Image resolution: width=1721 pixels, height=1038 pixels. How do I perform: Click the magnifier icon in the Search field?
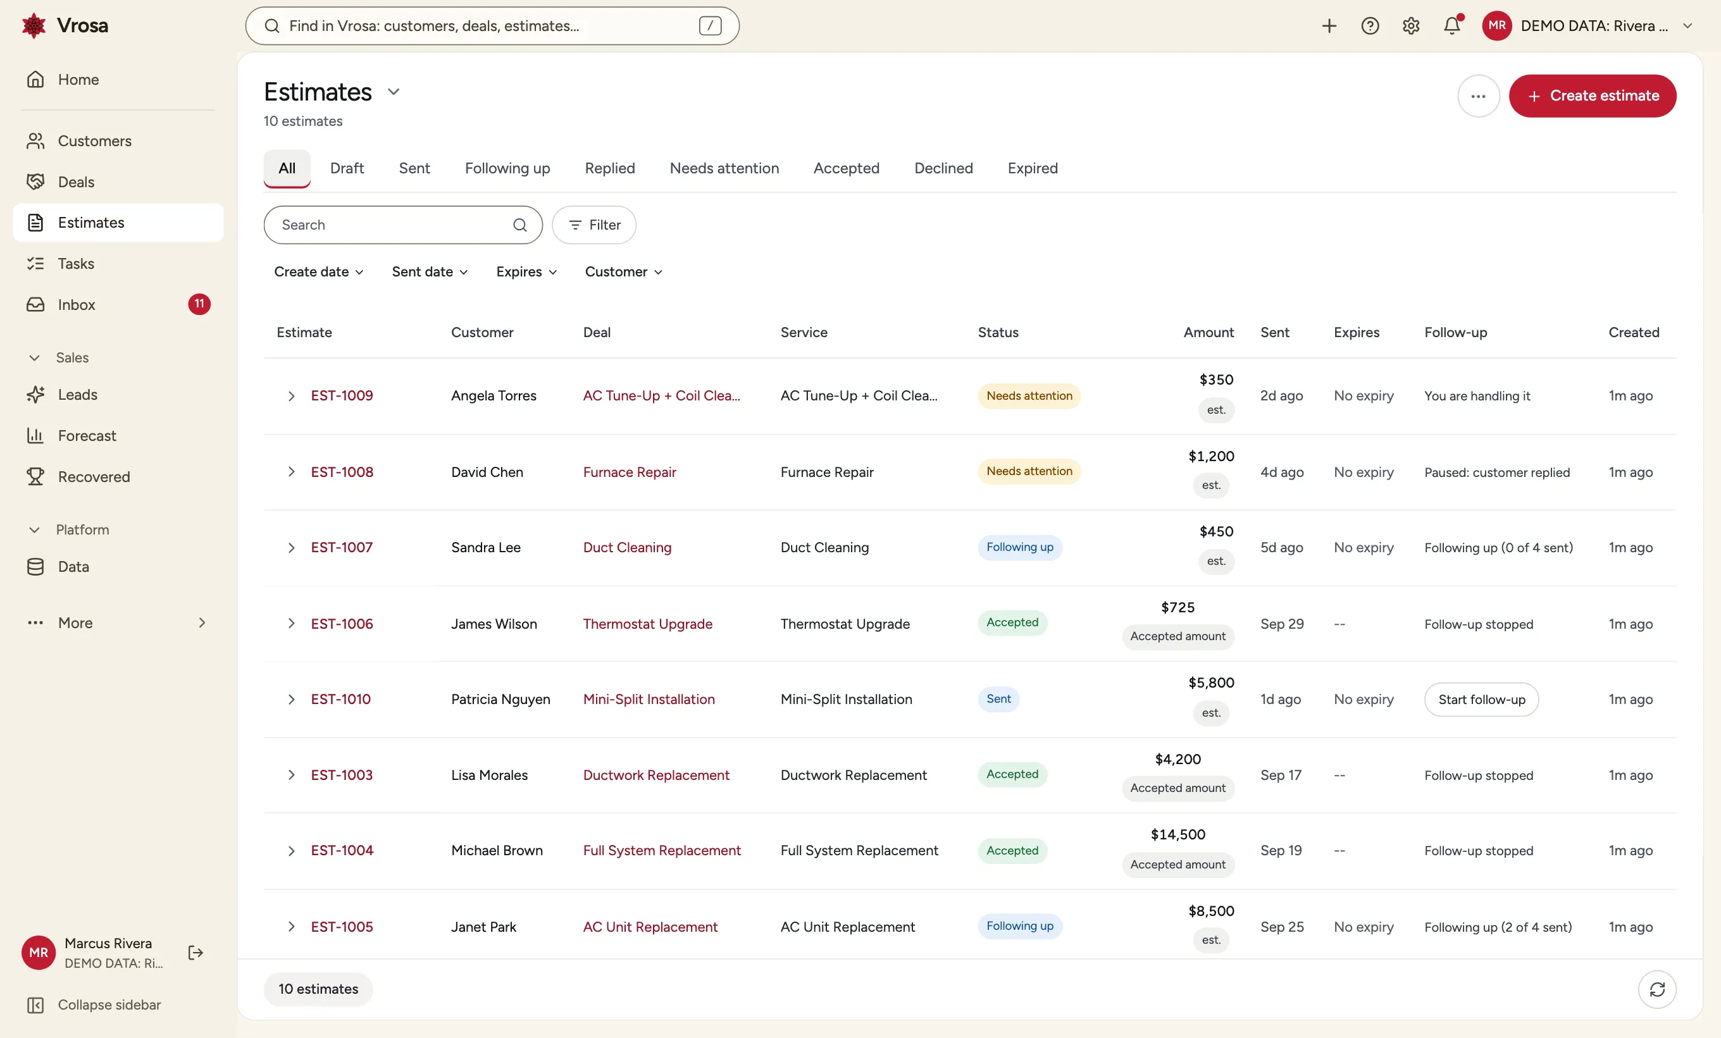coord(519,225)
